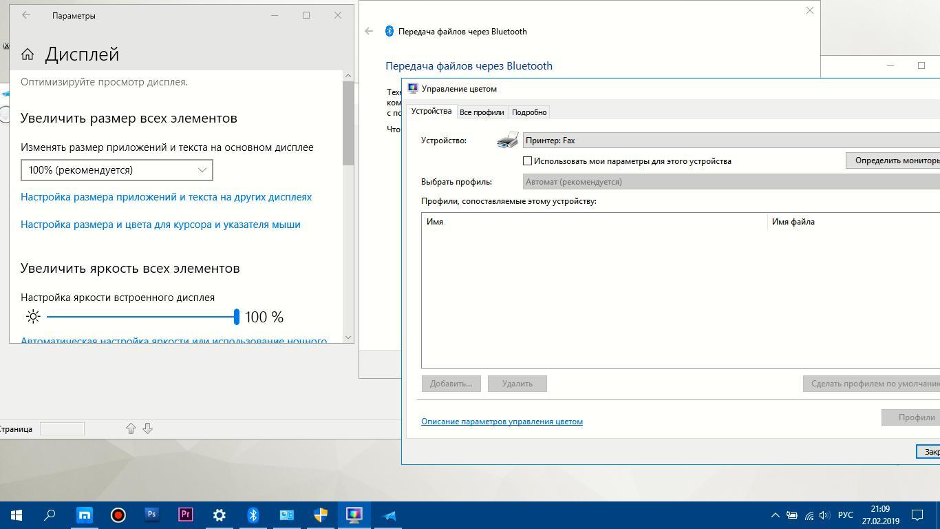Open the Maxthon browser from the taskbar
The height and width of the screenshot is (529, 940).
click(85, 515)
